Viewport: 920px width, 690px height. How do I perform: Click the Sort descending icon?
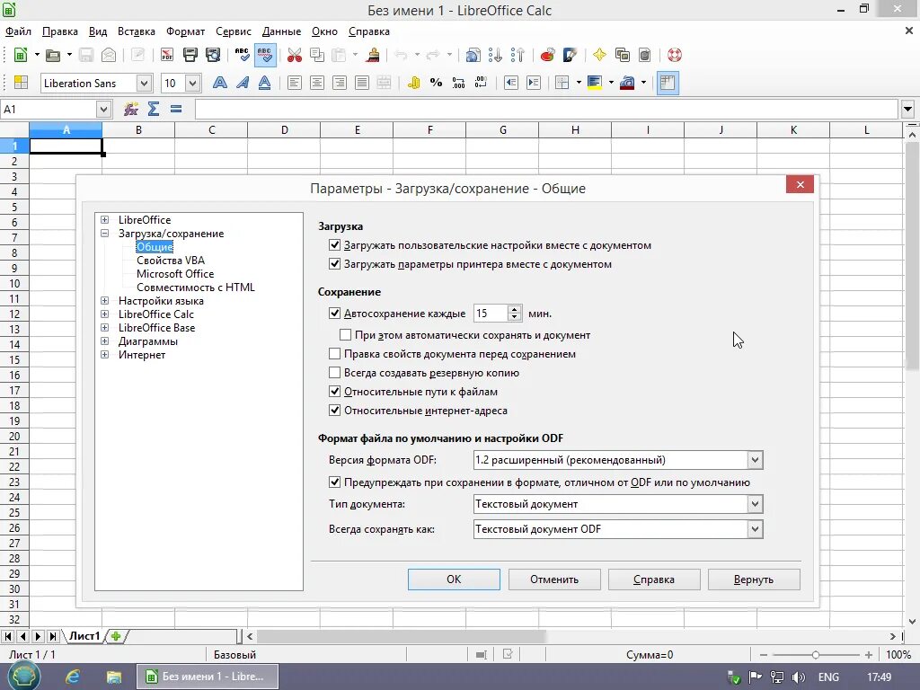pyautogui.click(x=517, y=55)
